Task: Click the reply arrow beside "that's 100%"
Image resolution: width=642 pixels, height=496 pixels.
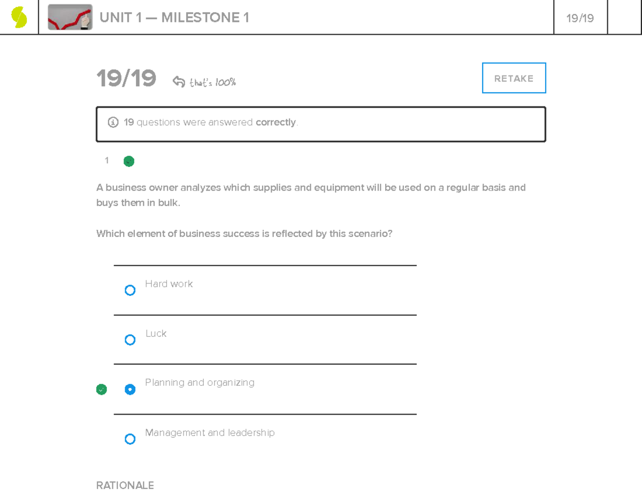Action: 179,81
